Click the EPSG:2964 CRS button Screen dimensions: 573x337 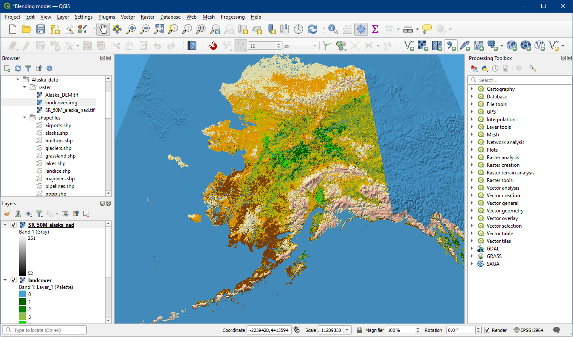(x=529, y=330)
